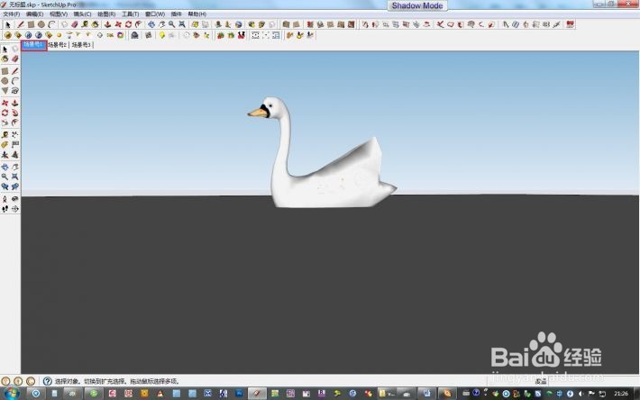
Task: Open the 编辑(E) menu
Action: coord(34,14)
